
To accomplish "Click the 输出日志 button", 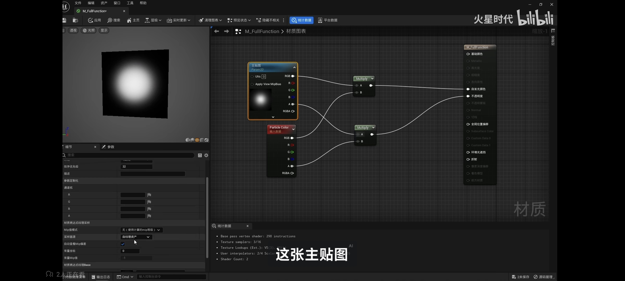I will tap(101, 277).
